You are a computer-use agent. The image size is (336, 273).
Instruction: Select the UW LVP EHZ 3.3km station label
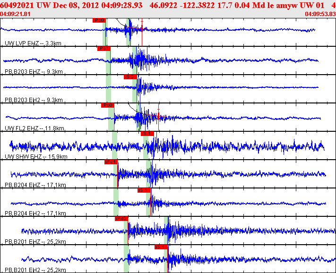coord(33,43)
